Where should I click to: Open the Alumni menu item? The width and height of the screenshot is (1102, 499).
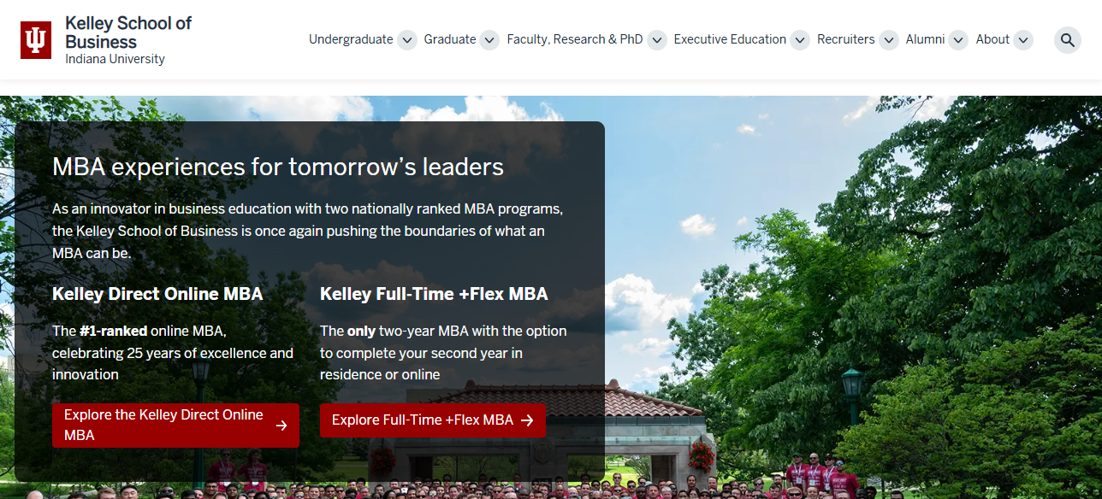click(x=924, y=39)
